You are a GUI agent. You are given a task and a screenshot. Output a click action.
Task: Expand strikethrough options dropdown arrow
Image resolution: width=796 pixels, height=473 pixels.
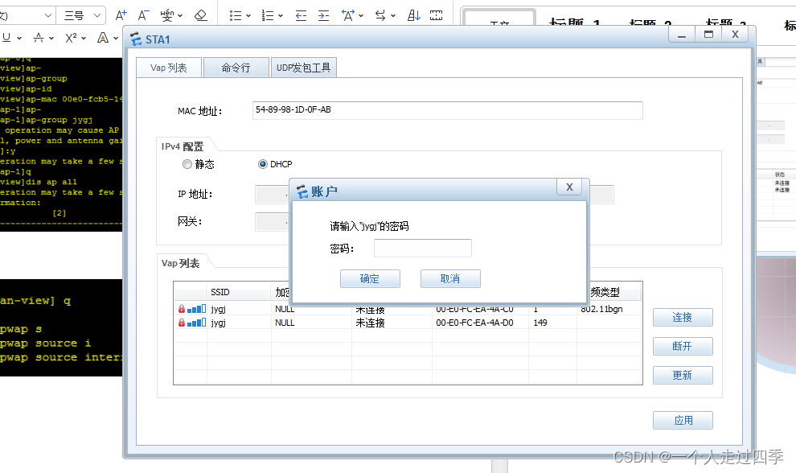(x=51, y=38)
